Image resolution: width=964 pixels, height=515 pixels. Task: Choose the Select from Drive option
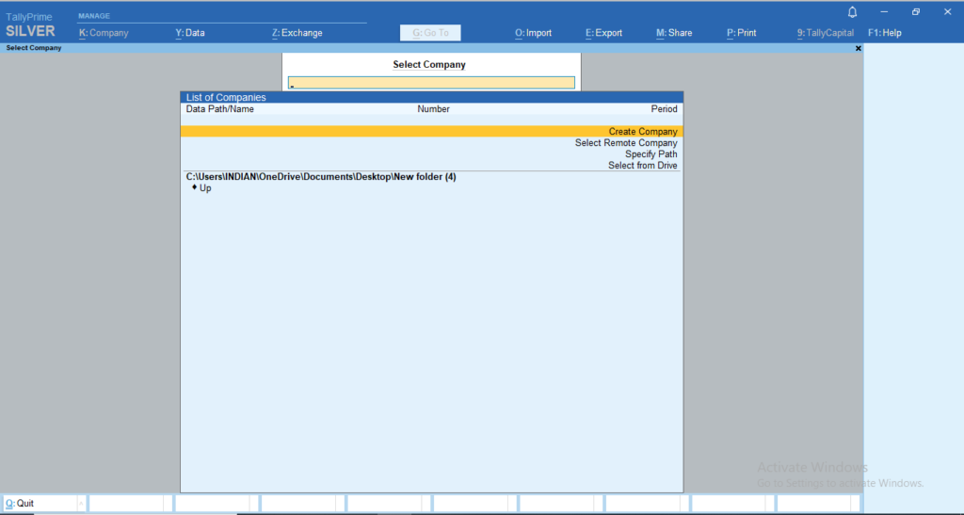tap(642, 166)
